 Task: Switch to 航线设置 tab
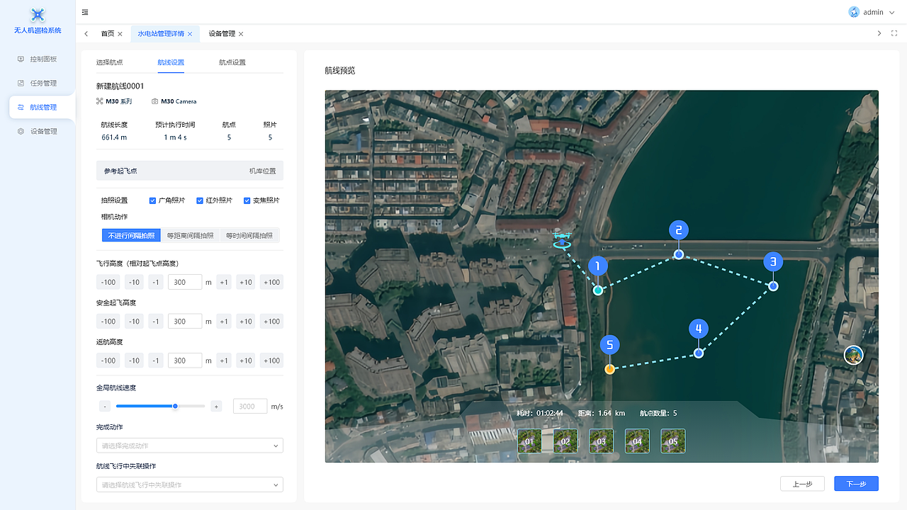point(171,62)
